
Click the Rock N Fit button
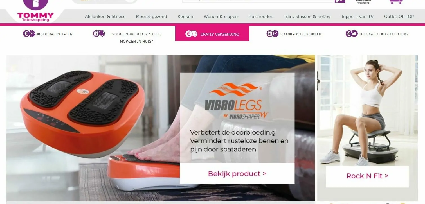367,176
